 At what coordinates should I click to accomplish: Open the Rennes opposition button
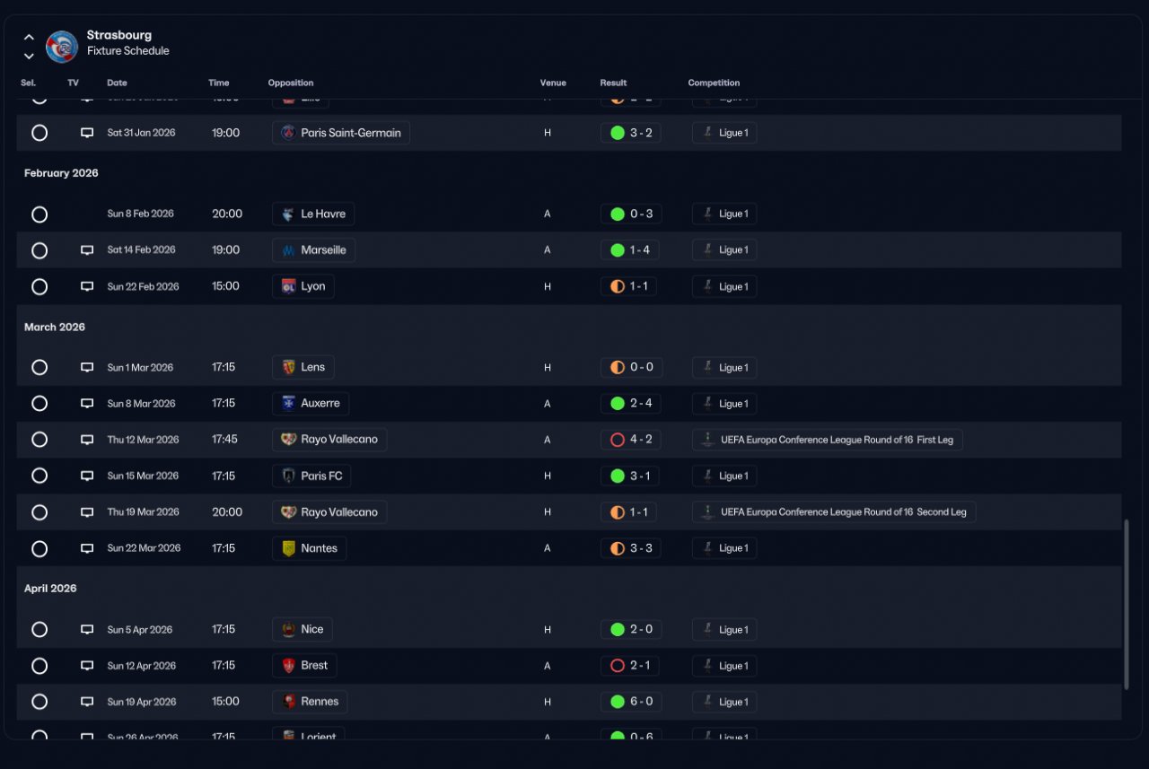[x=310, y=702]
